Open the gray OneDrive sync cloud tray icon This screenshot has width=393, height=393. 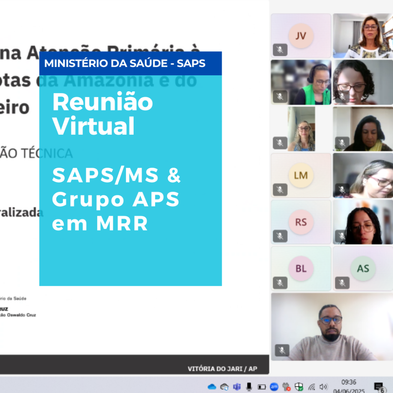(224, 387)
